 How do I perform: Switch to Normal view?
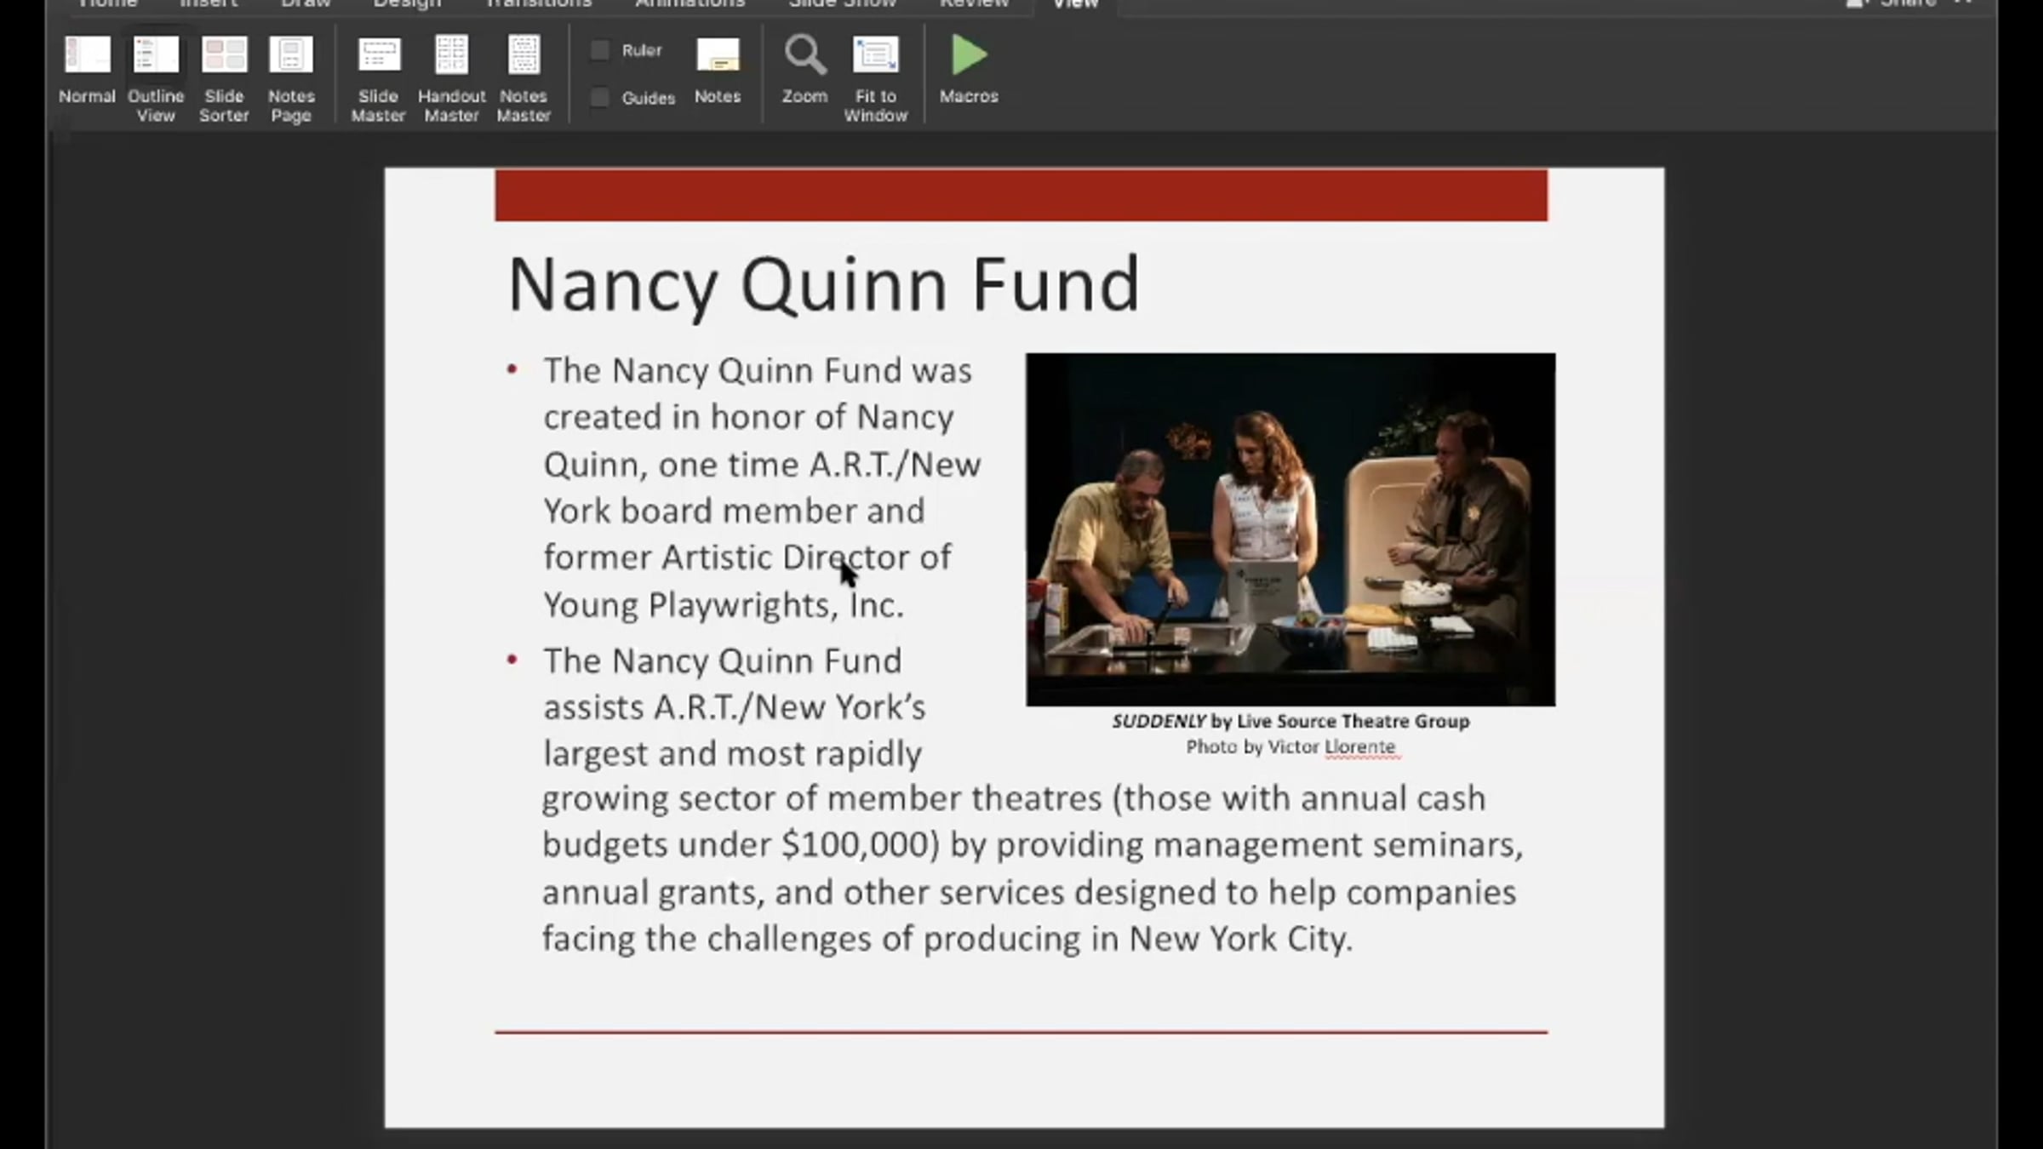point(87,56)
